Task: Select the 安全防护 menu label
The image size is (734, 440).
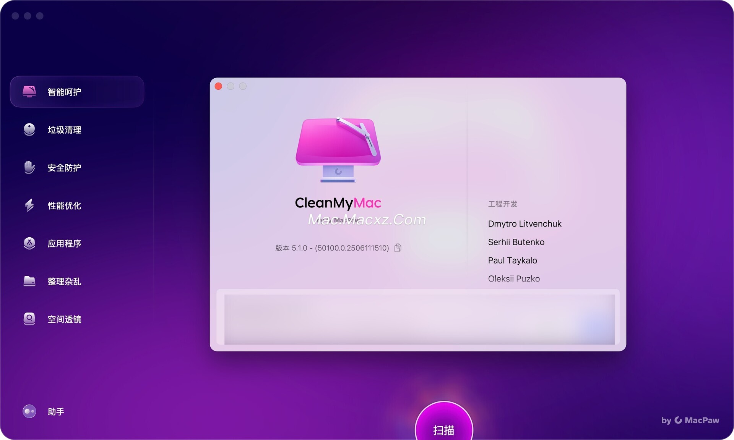Action: coord(64,167)
